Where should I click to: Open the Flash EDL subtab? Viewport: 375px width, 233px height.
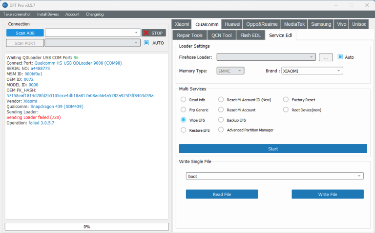[x=250, y=35]
